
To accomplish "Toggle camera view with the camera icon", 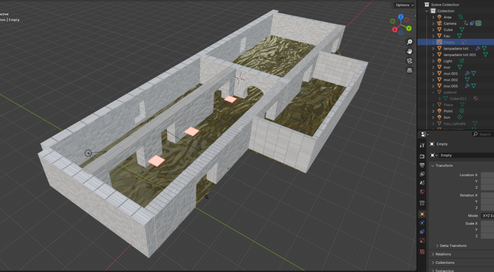I will [x=410, y=61].
